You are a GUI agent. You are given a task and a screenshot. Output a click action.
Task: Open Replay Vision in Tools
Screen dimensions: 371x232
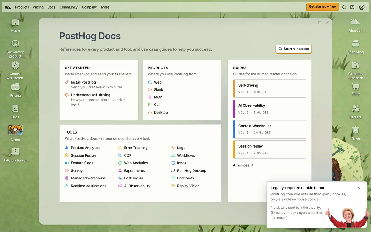point(188,186)
